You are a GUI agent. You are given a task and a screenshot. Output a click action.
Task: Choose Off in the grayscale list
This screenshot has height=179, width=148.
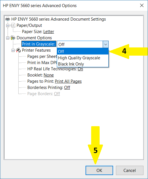[x=83, y=51]
